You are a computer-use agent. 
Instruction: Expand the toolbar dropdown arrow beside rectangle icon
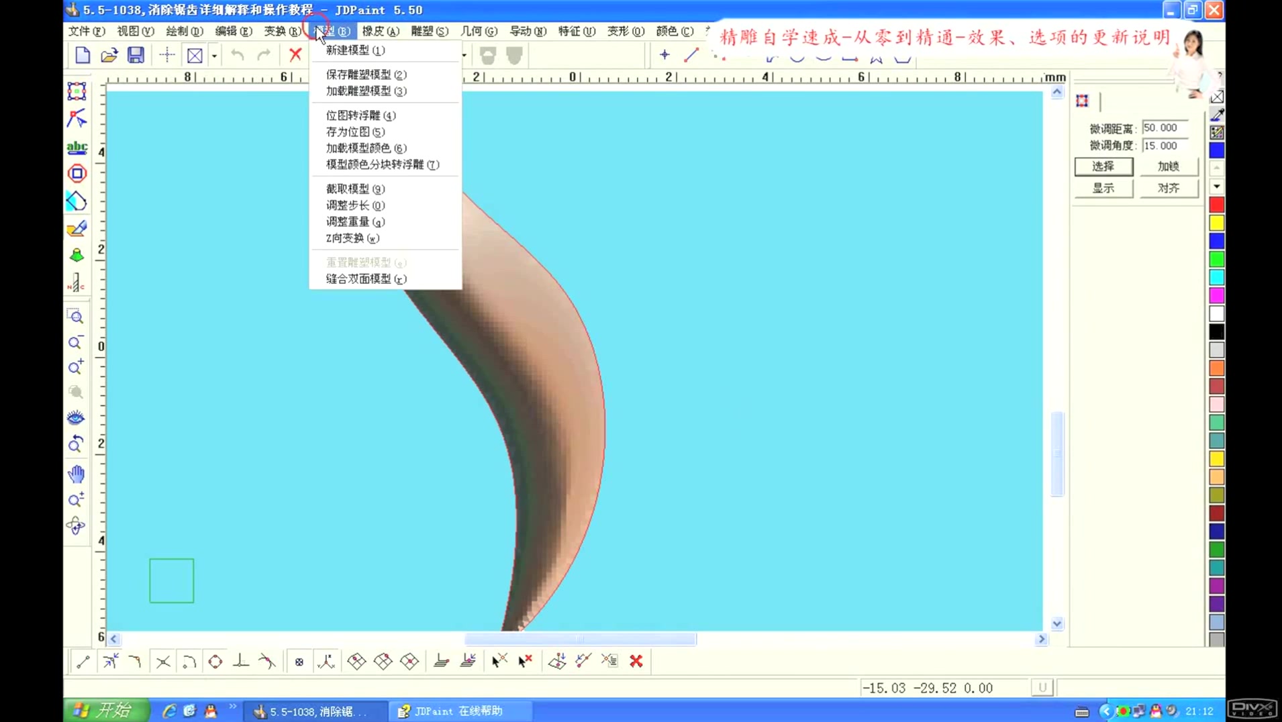(213, 55)
